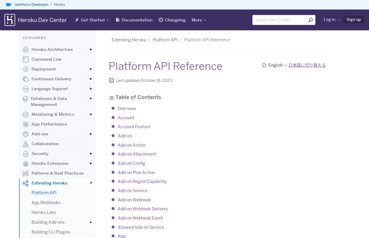Click the Heroku Dev Center title
369x238 pixels.
[42, 20]
